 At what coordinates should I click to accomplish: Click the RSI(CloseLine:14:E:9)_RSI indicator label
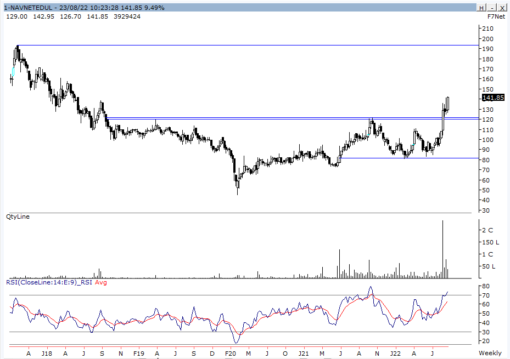coord(49,282)
